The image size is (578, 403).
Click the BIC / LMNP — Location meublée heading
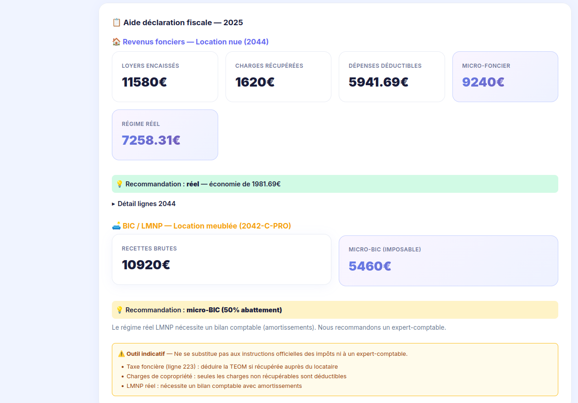point(202,226)
